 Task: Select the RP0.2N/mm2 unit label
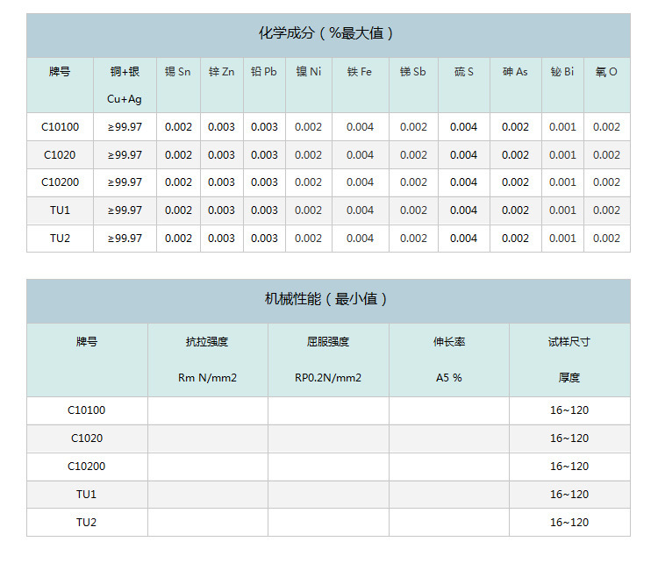tap(328, 378)
